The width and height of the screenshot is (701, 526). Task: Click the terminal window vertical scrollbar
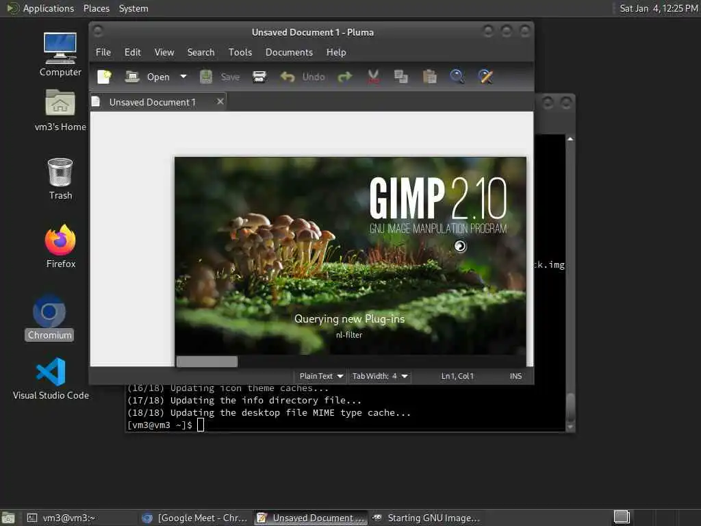(x=570, y=283)
